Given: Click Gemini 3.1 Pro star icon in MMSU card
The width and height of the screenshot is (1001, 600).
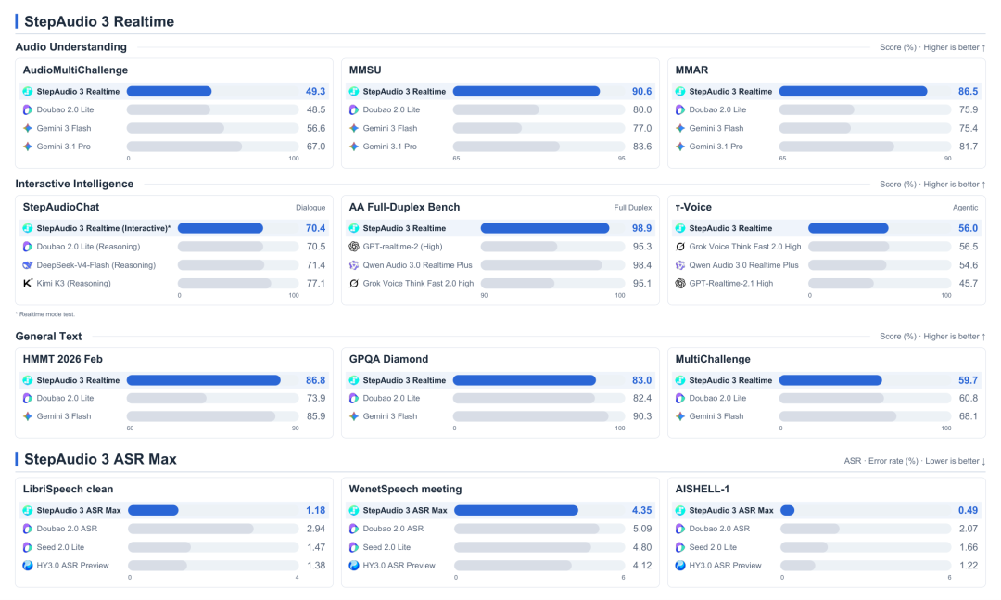Looking at the screenshot, I should pos(354,147).
